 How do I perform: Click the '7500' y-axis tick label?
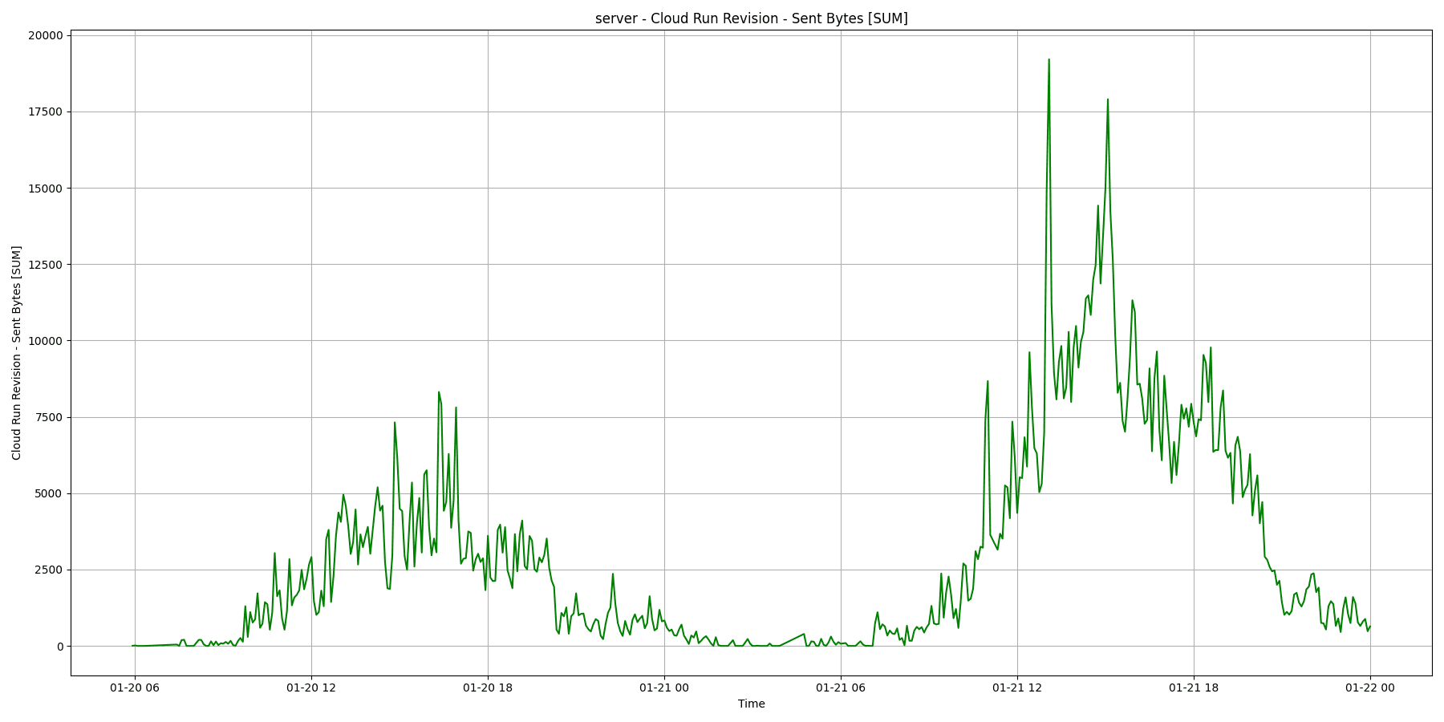tap(48, 417)
